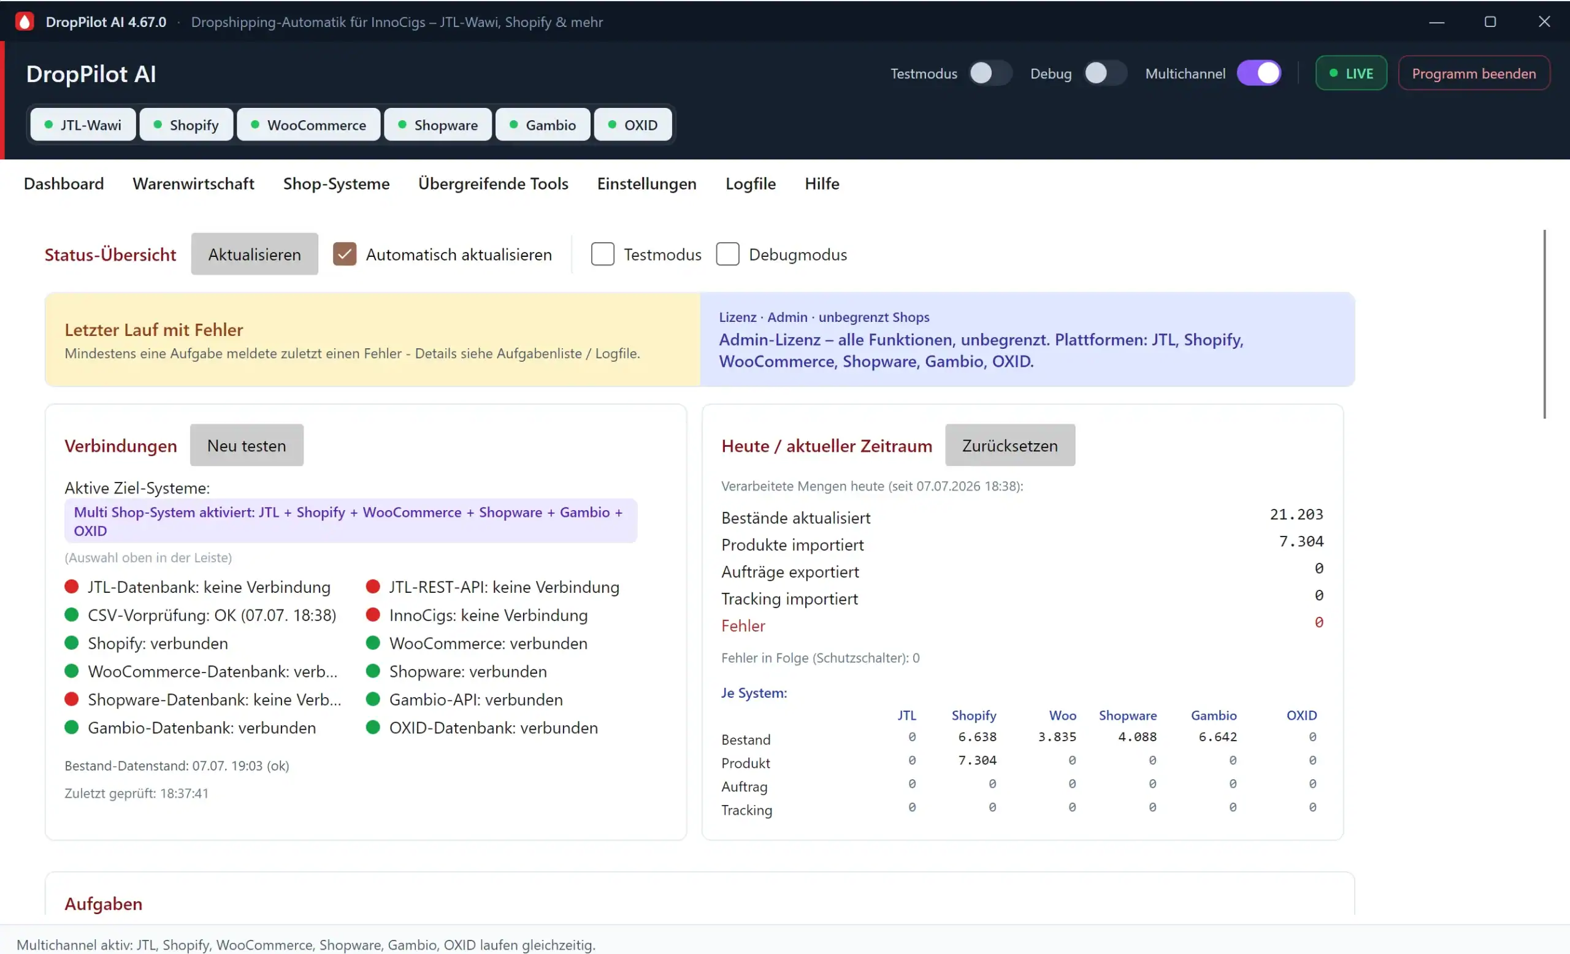Image resolution: width=1570 pixels, height=954 pixels.
Task: Click the Shopware Bestand value 4.088
Action: pyautogui.click(x=1137, y=737)
